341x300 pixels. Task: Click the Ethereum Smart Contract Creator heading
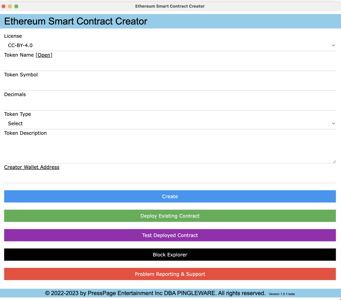point(76,21)
